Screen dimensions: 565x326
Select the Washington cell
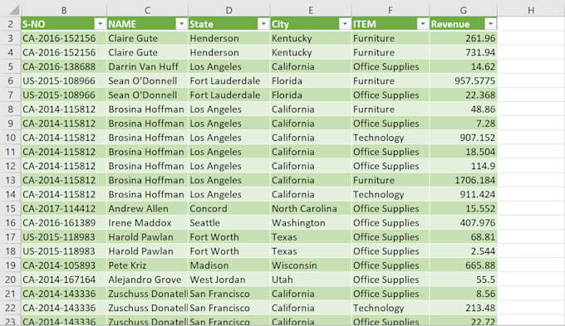pyautogui.click(x=311, y=223)
